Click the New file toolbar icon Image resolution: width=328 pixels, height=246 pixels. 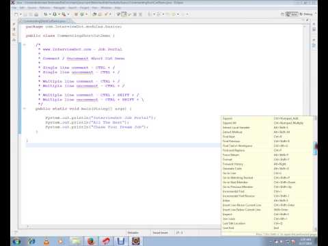point(16,14)
